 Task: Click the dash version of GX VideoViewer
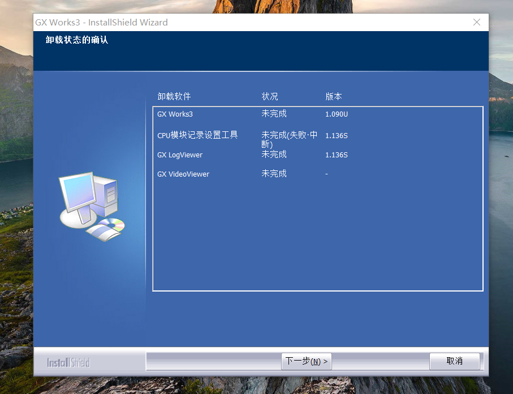coord(326,174)
